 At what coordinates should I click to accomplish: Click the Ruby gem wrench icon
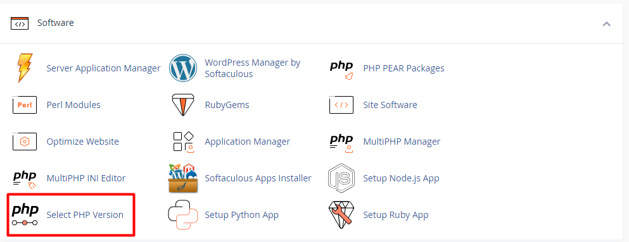tap(341, 215)
